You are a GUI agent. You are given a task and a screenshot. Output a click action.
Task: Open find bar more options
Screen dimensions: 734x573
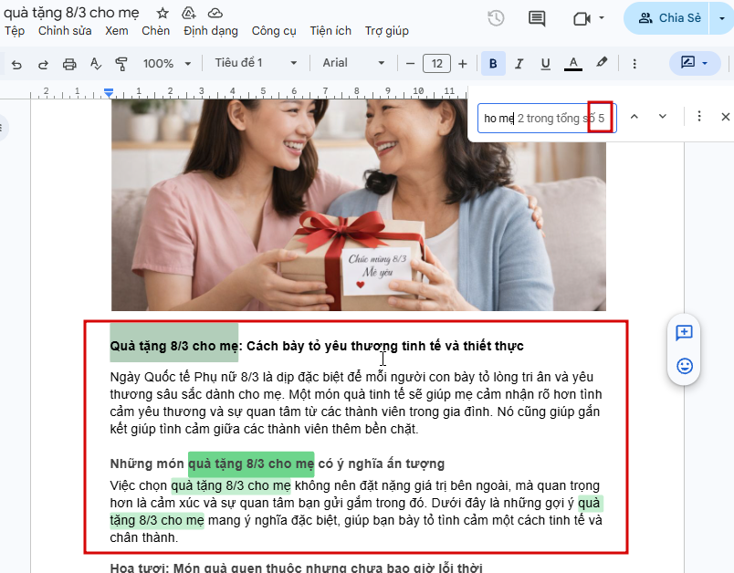tap(699, 116)
